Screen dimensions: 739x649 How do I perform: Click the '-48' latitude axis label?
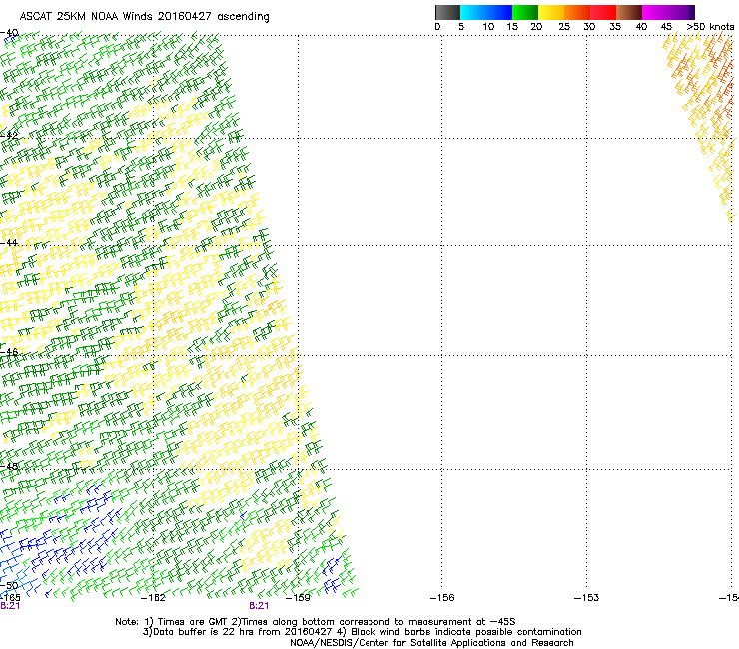tap(9, 466)
